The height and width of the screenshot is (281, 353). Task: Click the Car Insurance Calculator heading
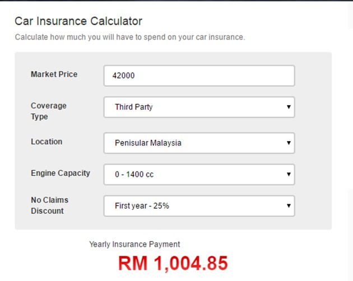click(x=78, y=21)
